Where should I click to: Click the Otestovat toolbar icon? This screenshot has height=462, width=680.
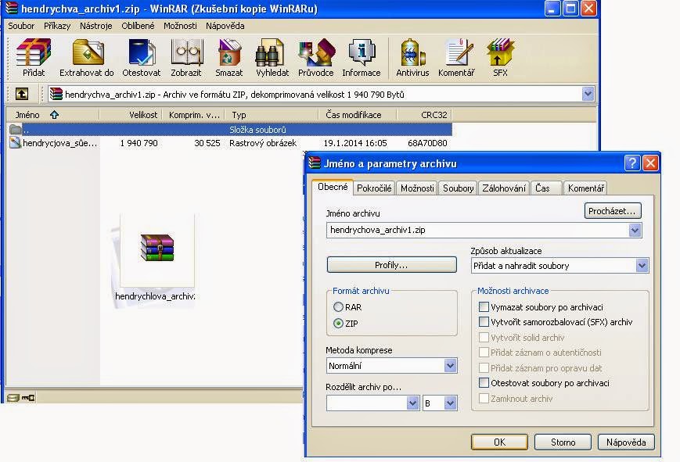[x=142, y=58]
